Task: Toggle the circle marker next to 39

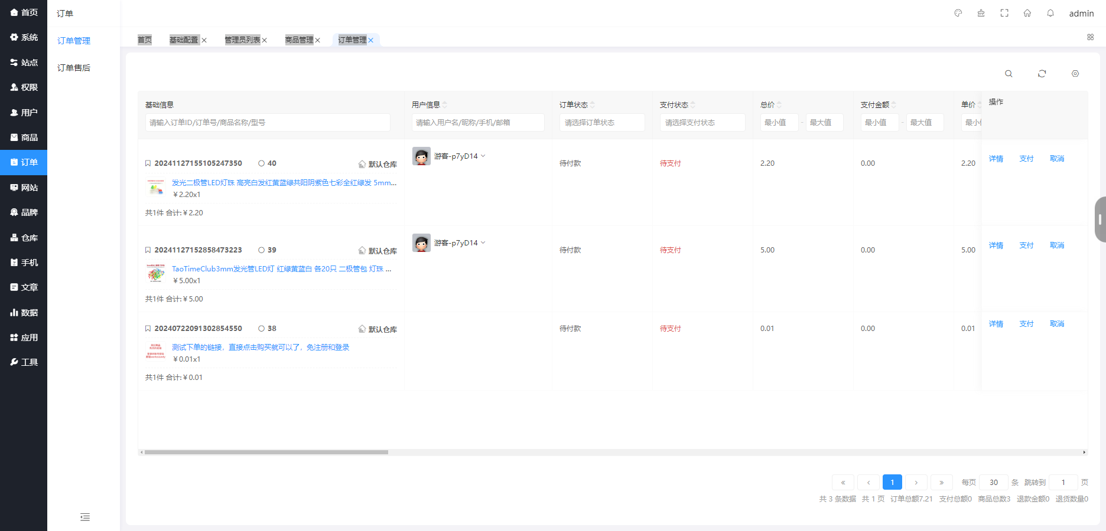Action: click(261, 250)
